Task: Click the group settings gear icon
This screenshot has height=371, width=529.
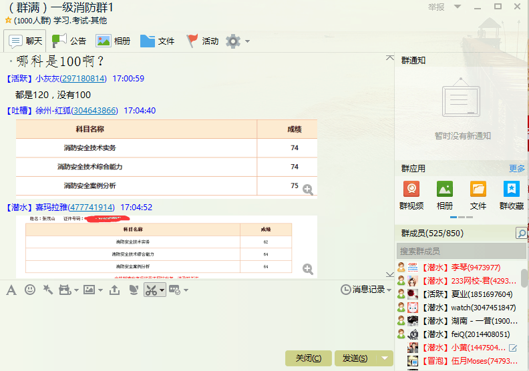Action: (x=233, y=41)
